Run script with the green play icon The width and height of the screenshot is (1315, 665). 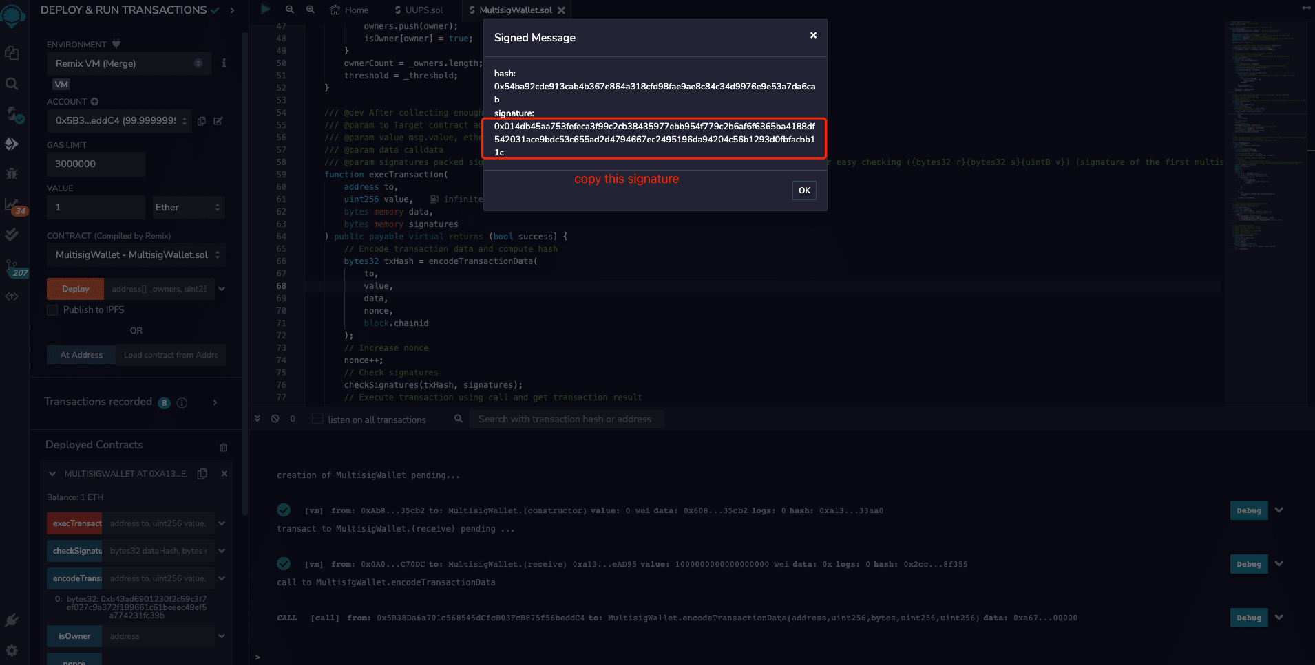click(265, 10)
